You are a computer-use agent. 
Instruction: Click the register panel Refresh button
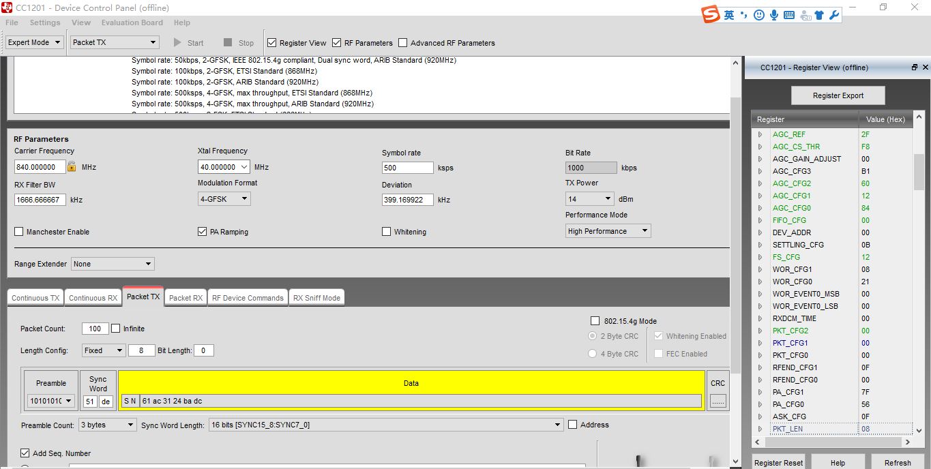pyautogui.click(x=898, y=463)
